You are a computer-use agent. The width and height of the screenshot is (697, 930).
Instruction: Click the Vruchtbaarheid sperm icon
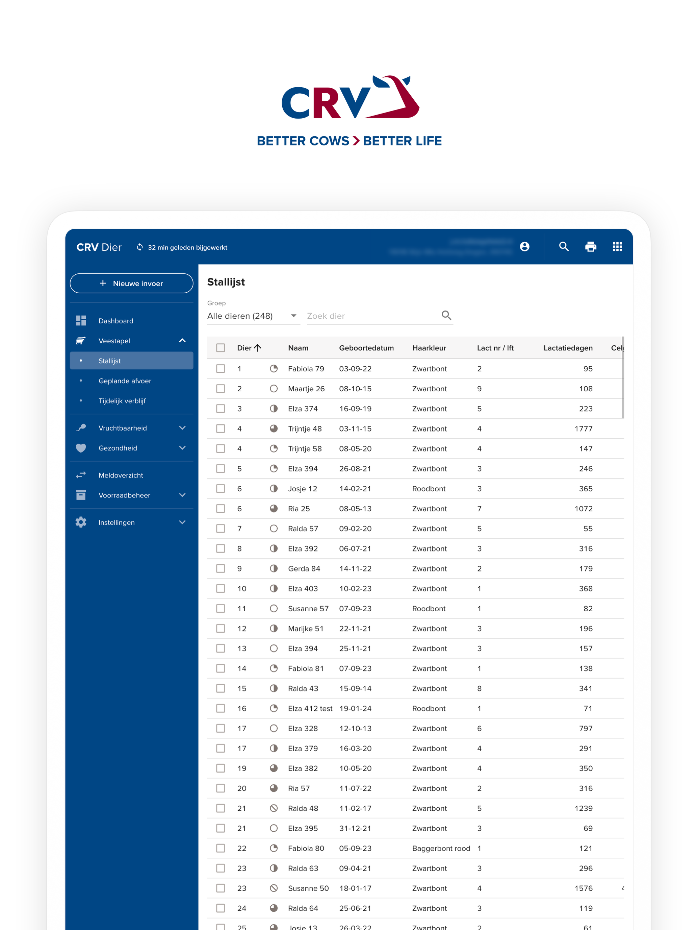81,428
